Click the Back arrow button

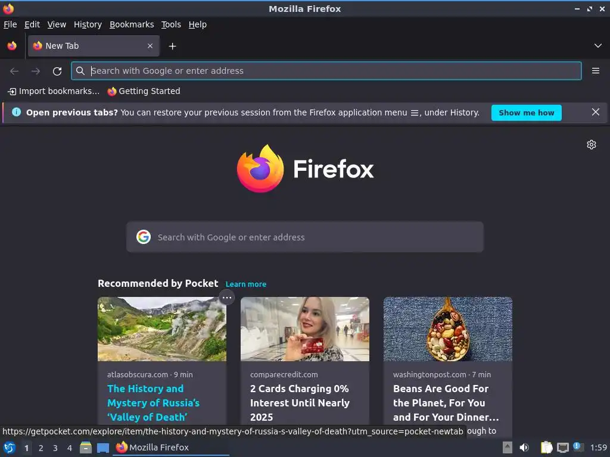14,71
